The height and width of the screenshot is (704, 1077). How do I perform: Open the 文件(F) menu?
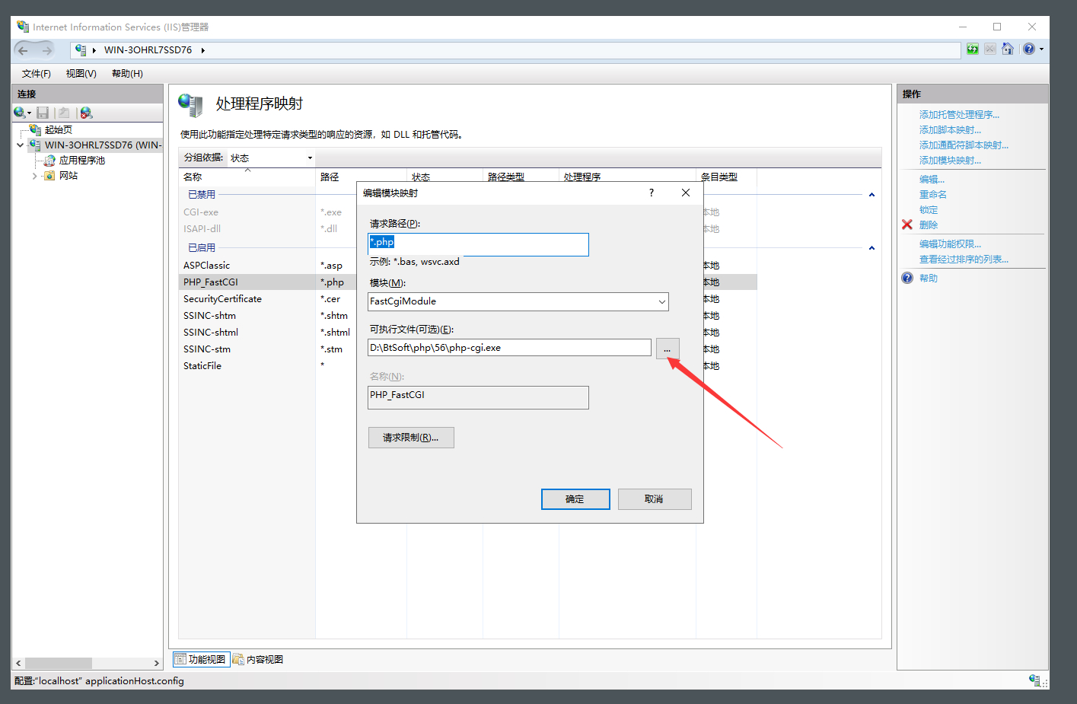pos(37,74)
